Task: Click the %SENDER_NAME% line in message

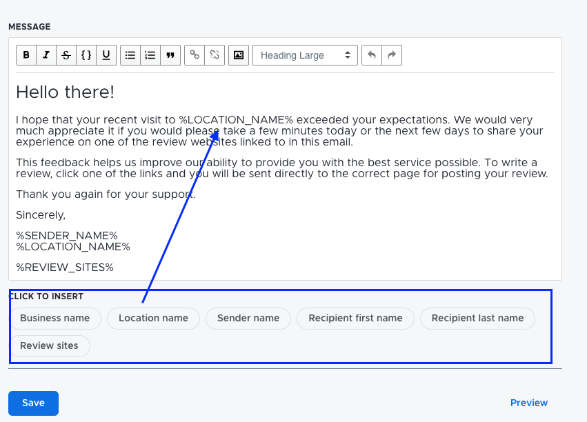Action: pyautogui.click(x=67, y=236)
